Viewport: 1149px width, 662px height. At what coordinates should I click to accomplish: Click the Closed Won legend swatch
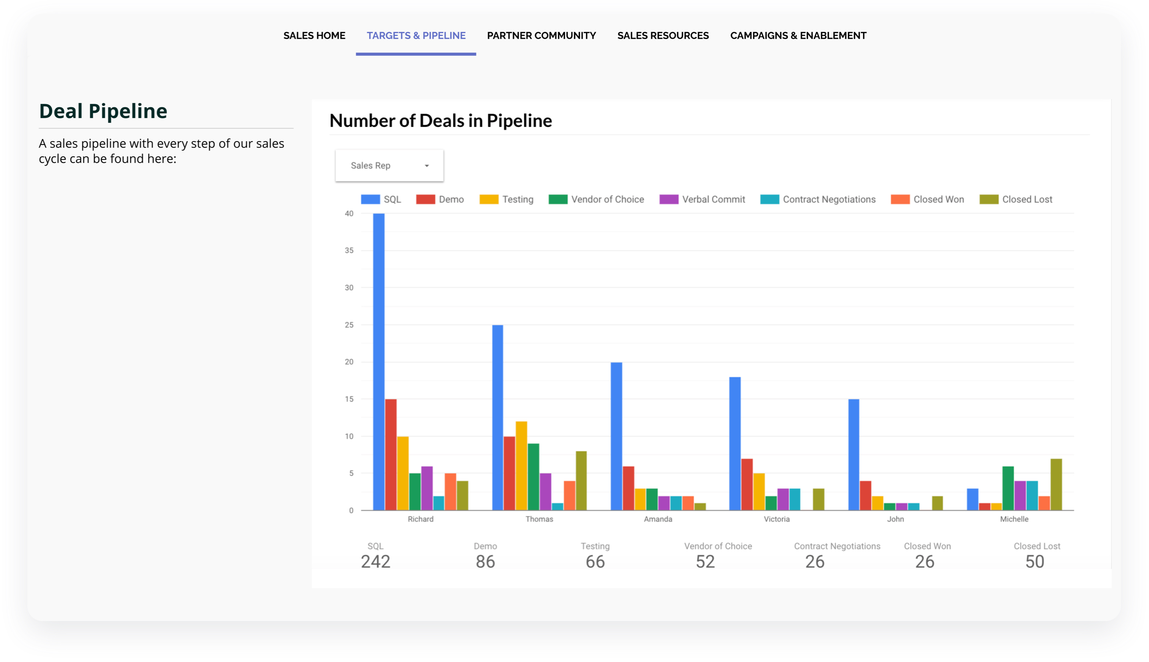pos(900,200)
